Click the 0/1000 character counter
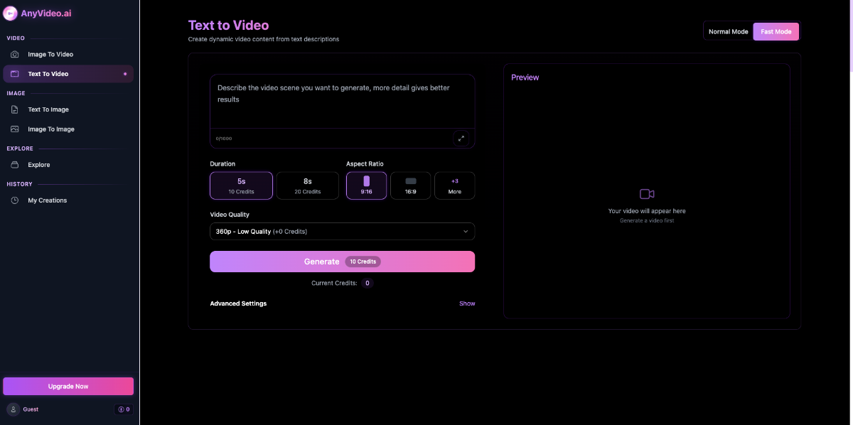The width and height of the screenshot is (853, 425). click(224, 139)
